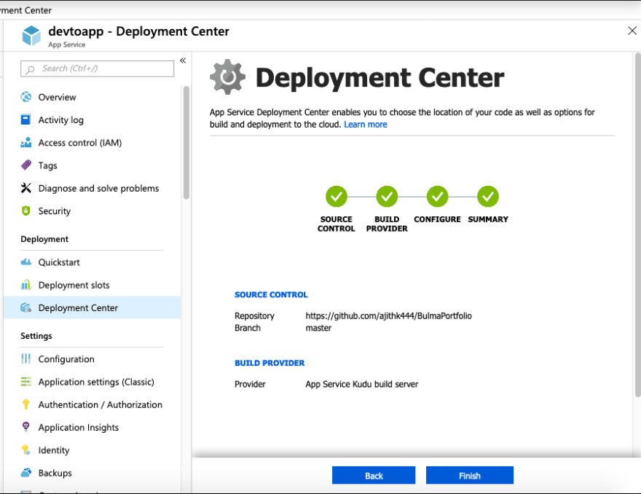Open Application settings (Classic)

click(x=92, y=382)
